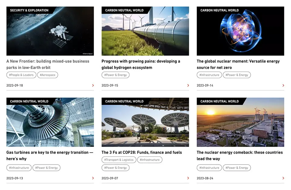Click the red arrow beside date 2023-09-18
This screenshot has width=291, height=190.
click(93, 85)
